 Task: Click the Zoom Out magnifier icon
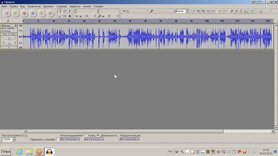click(x=236, y=11)
